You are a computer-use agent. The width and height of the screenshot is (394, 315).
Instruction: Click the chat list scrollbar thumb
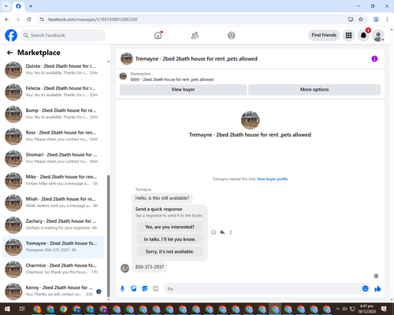[108, 236]
